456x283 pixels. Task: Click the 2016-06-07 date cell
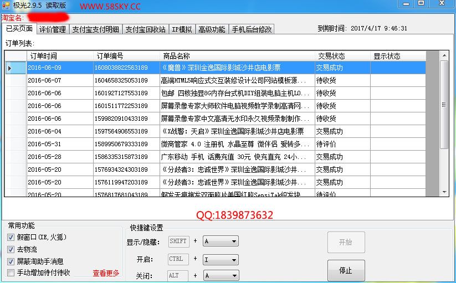tap(60, 80)
